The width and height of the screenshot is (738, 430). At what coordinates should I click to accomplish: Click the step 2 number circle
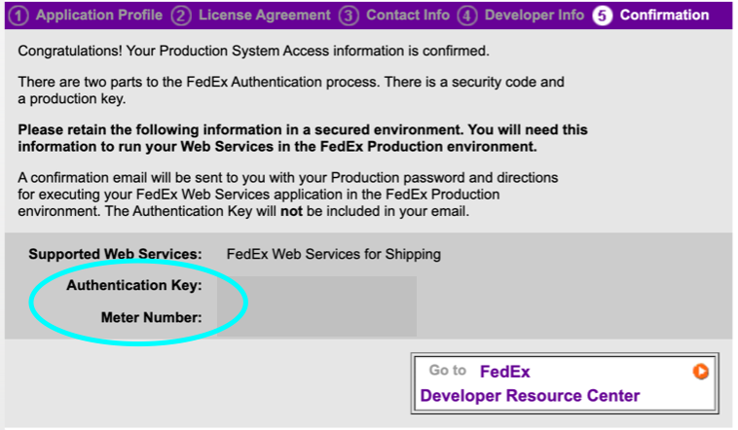(181, 16)
